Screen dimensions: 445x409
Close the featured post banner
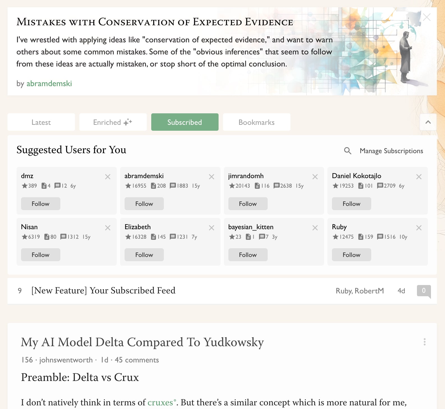coord(427,17)
